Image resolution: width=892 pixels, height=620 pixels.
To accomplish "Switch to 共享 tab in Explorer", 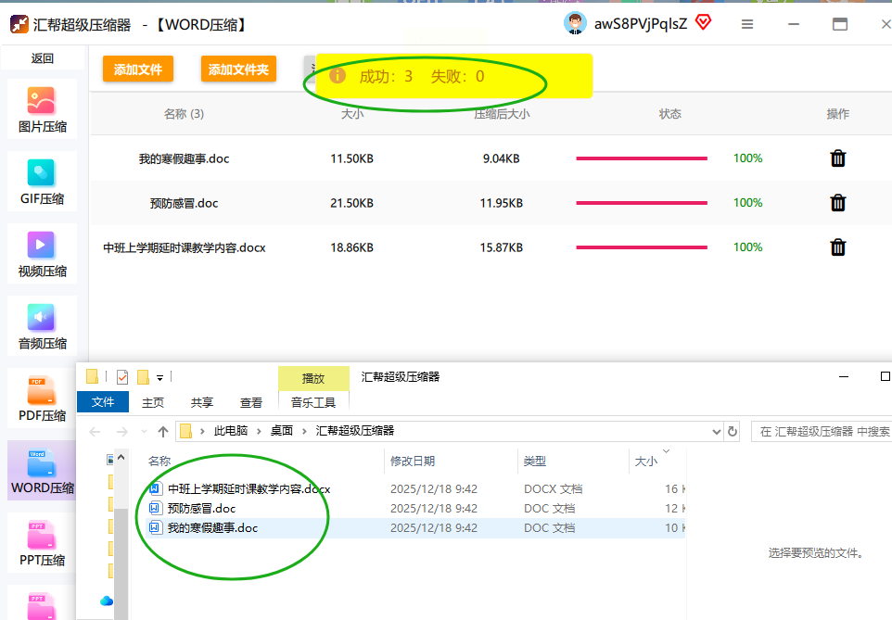I will 202,403.
